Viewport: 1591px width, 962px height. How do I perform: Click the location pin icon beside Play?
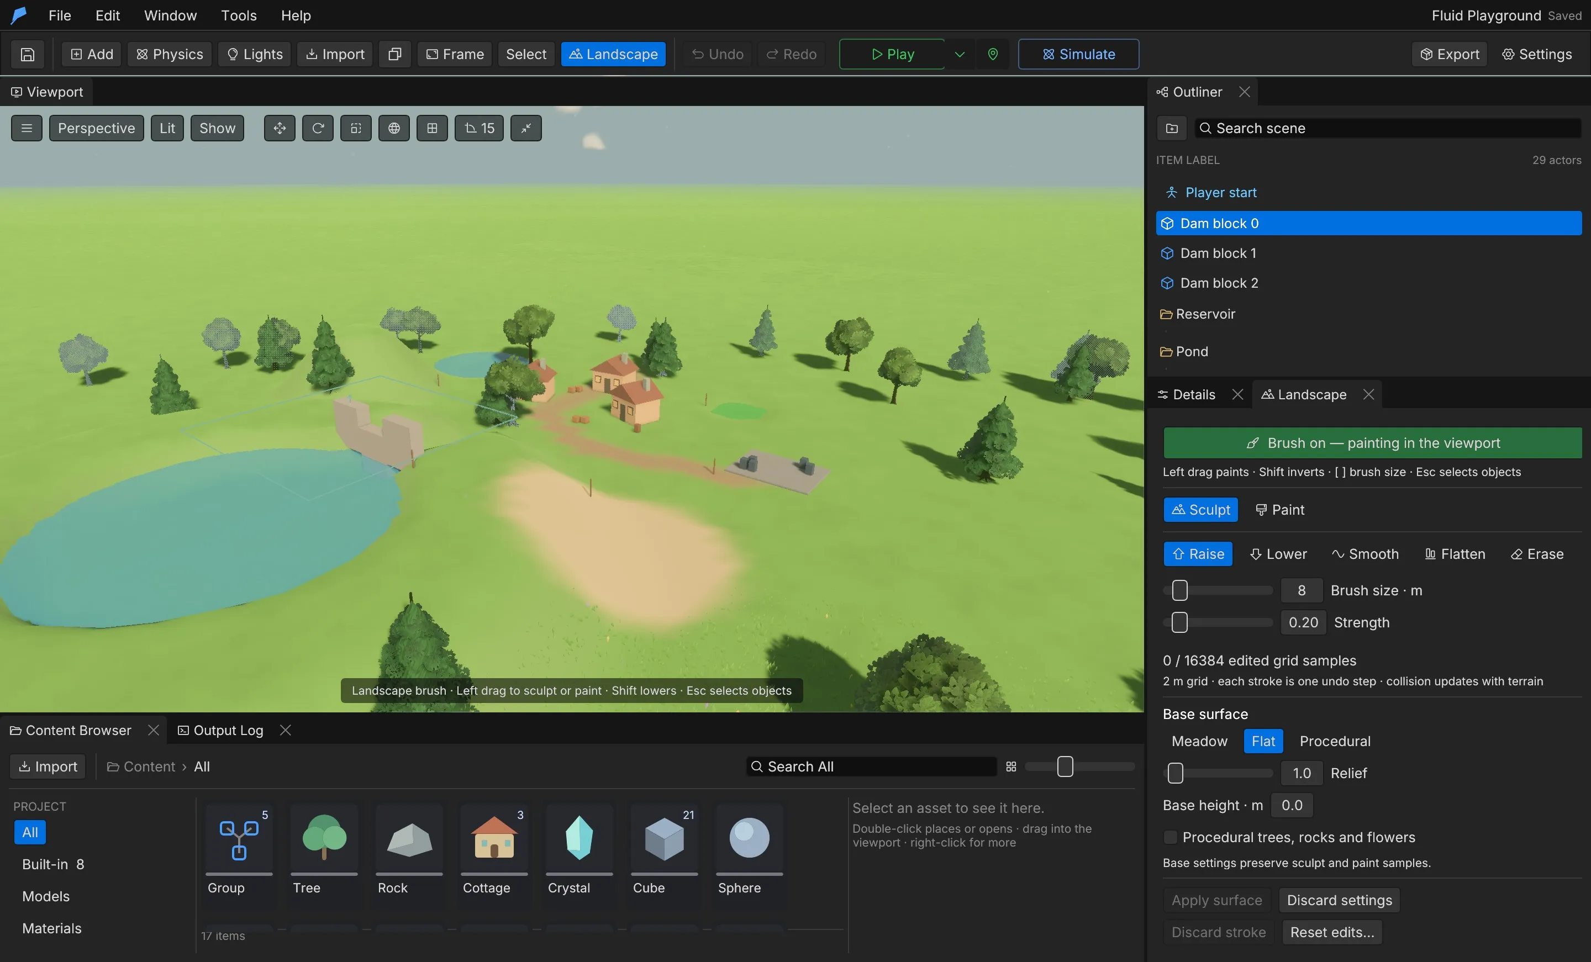pyautogui.click(x=992, y=54)
